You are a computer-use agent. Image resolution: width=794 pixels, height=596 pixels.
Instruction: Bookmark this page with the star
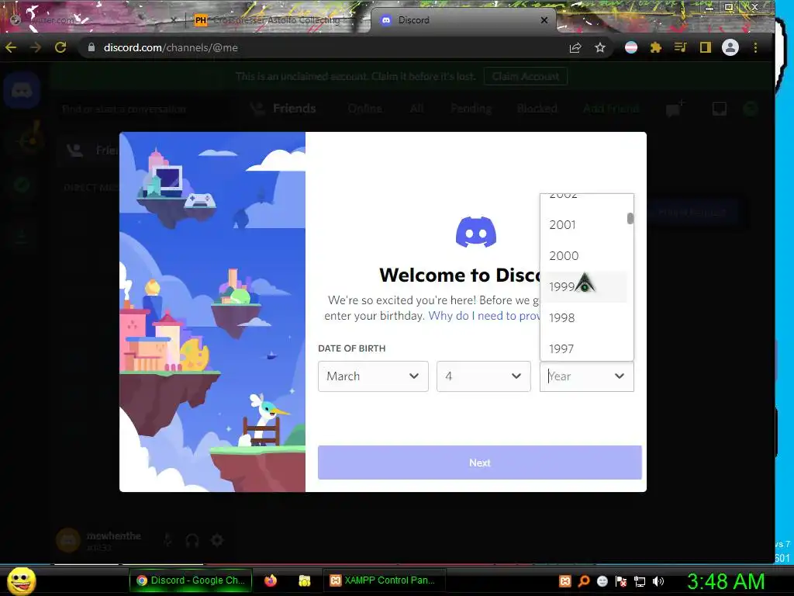point(600,47)
